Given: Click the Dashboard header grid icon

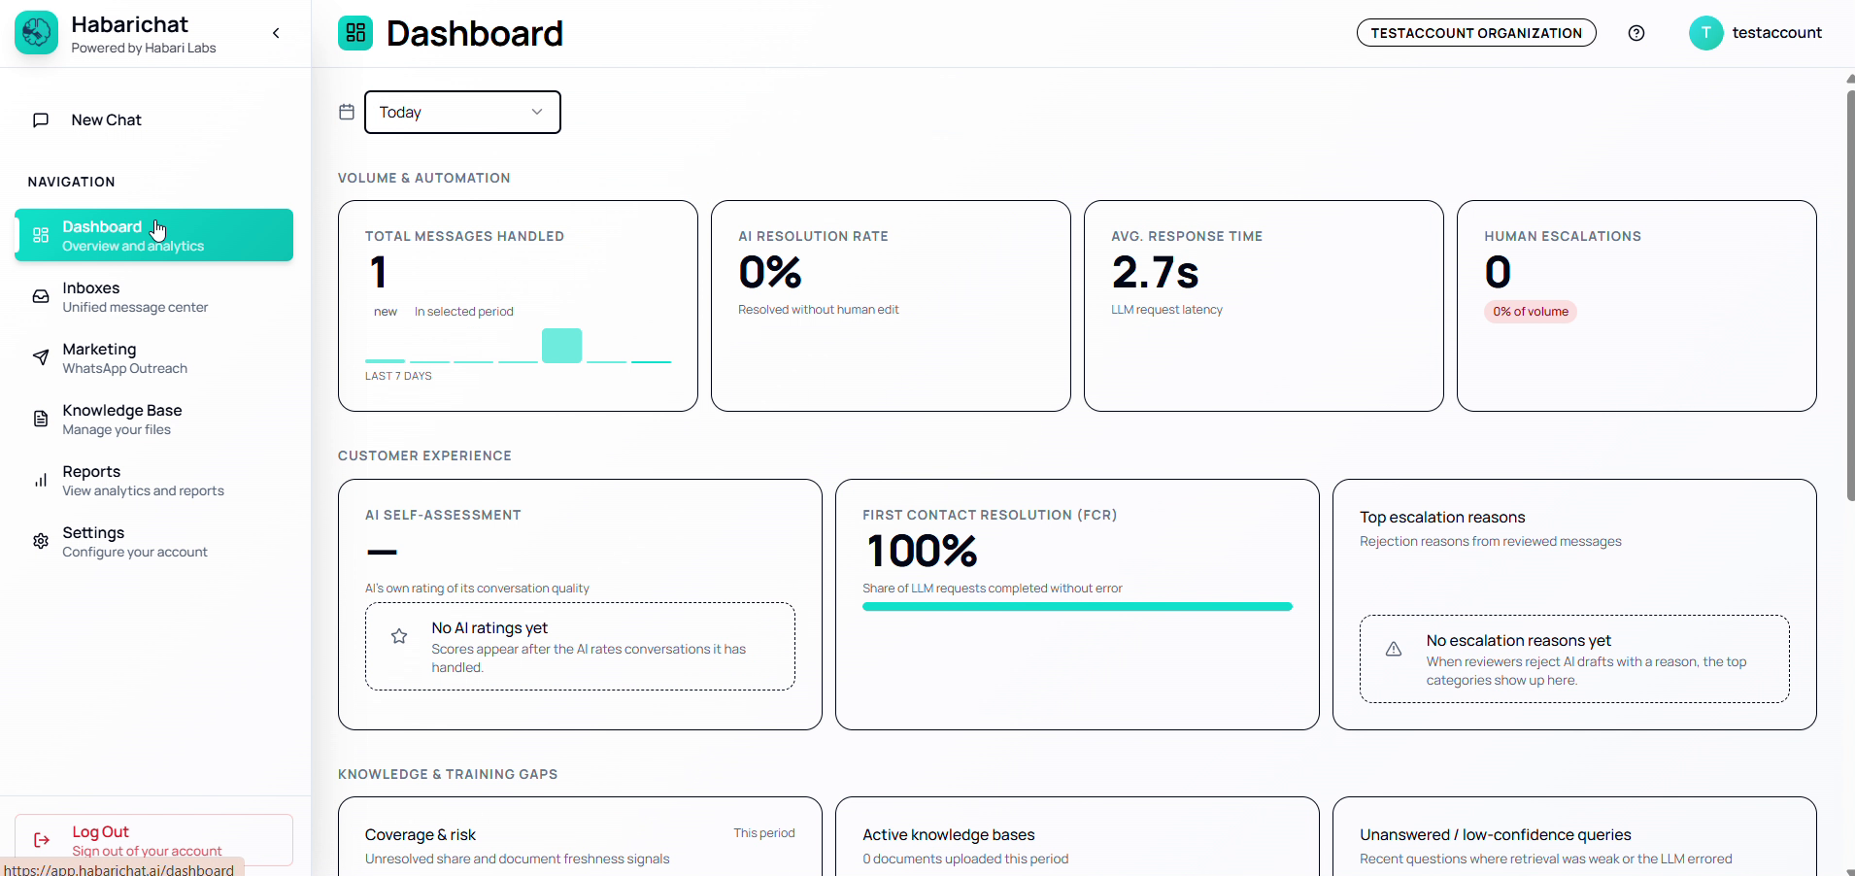Looking at the screenshot, I should click(x=355, y=33).
